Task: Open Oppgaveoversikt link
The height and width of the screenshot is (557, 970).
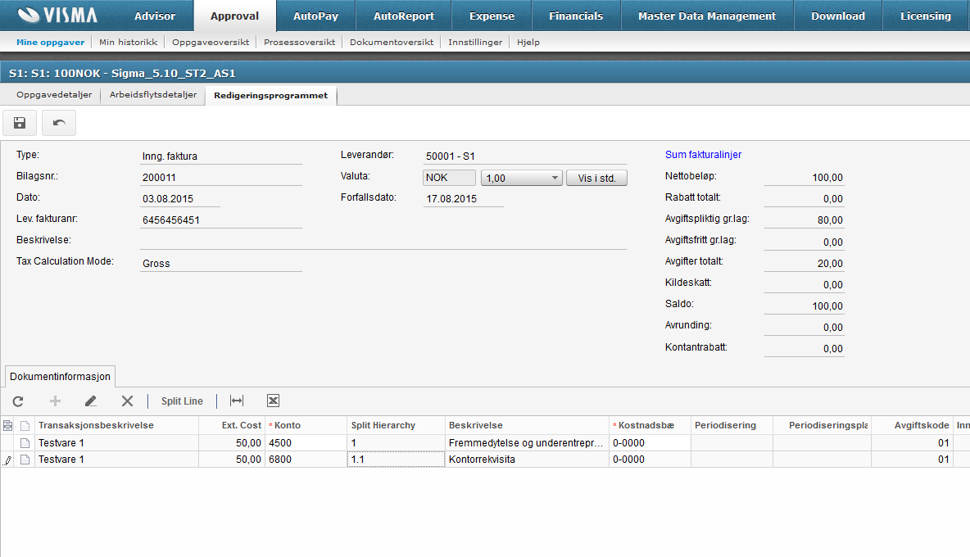Action: (x=211, y=42)
